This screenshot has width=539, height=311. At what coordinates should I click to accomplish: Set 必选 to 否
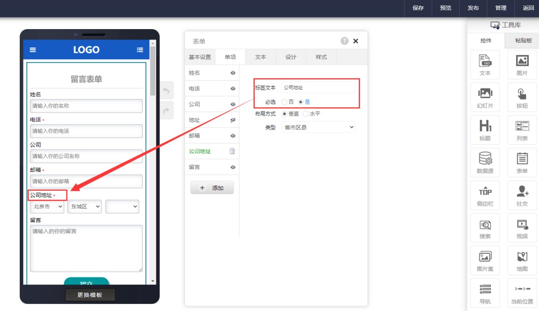(x=284, y=102)
